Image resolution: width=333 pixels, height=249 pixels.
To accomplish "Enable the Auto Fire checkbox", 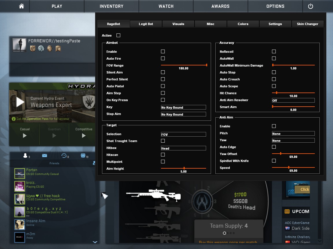I will tap(163, 59).
